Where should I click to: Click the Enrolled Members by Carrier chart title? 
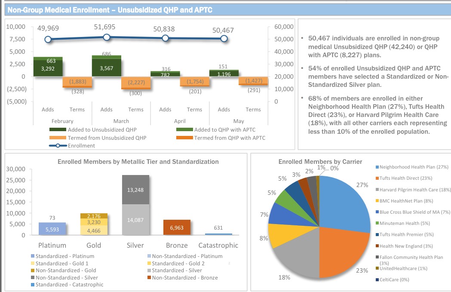(x=320, y=162)
